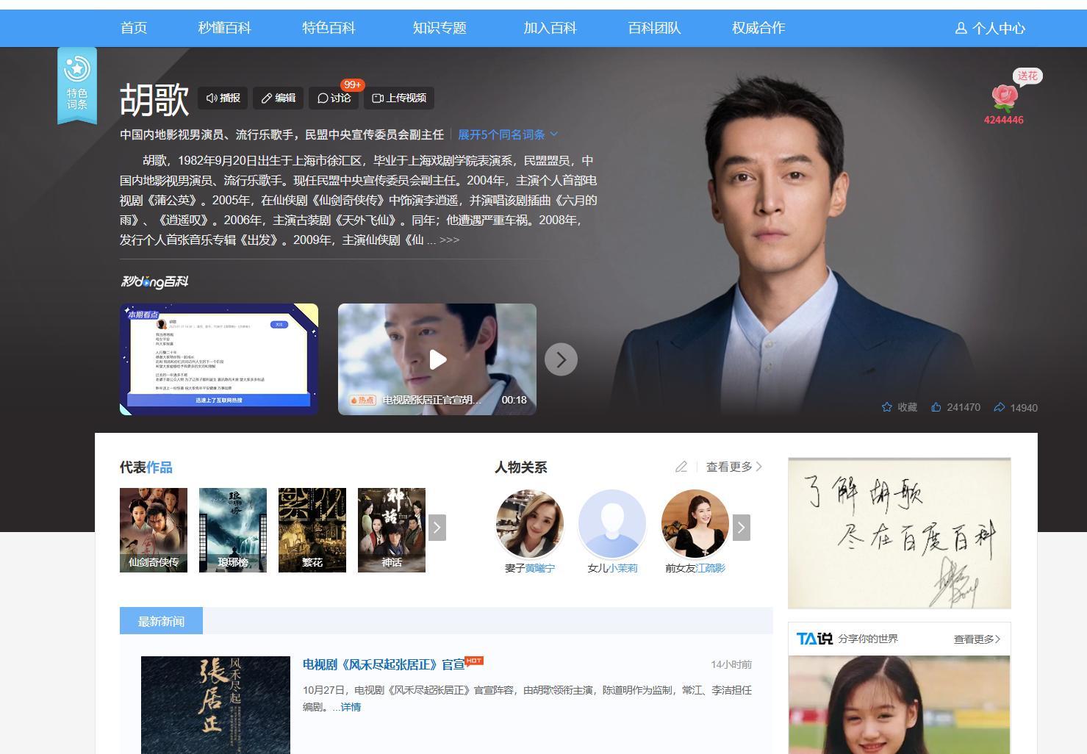Expand full summary via the >>> link
The width and height of the screenshot is (1087, 754).
pos(449,240)
